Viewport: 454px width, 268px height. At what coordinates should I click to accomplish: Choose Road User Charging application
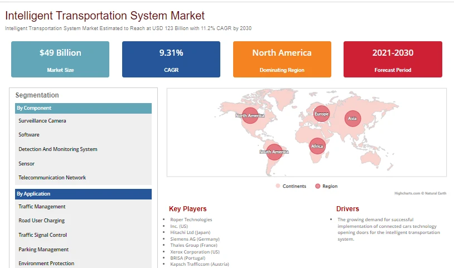[x=42, y=221]
